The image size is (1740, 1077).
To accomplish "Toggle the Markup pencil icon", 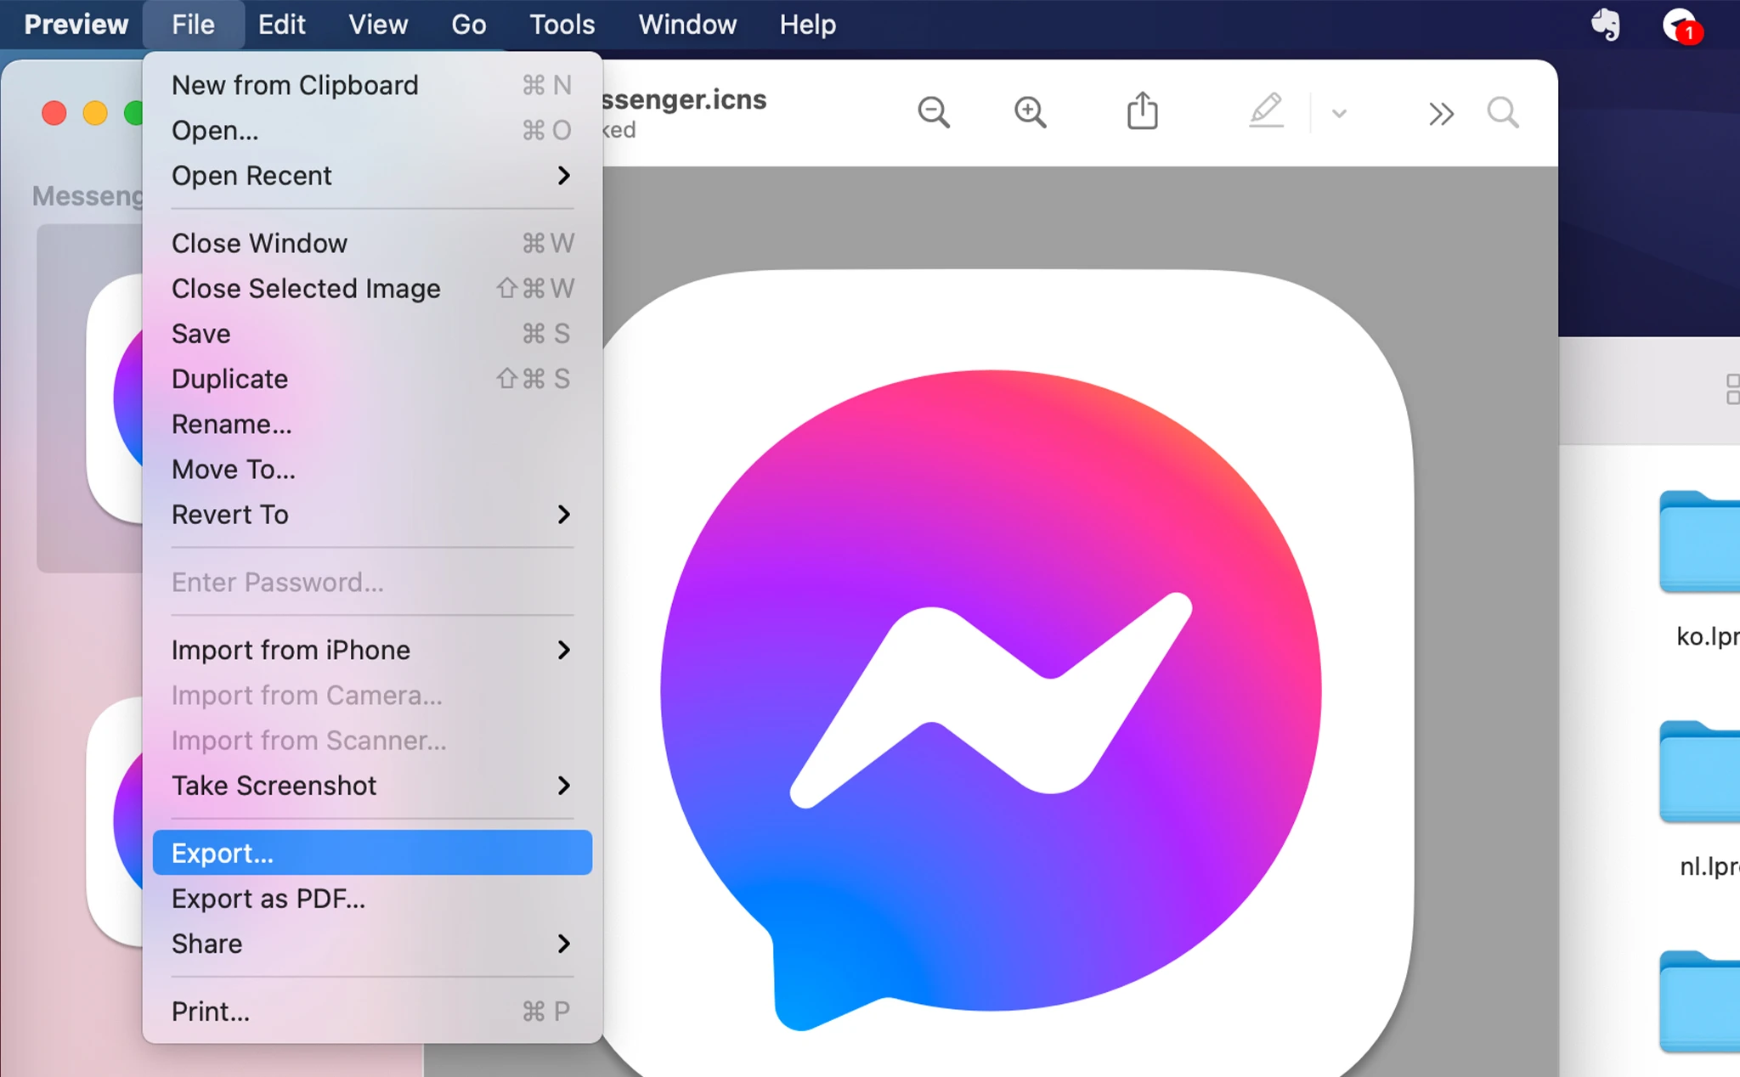I will [1266, 110].
